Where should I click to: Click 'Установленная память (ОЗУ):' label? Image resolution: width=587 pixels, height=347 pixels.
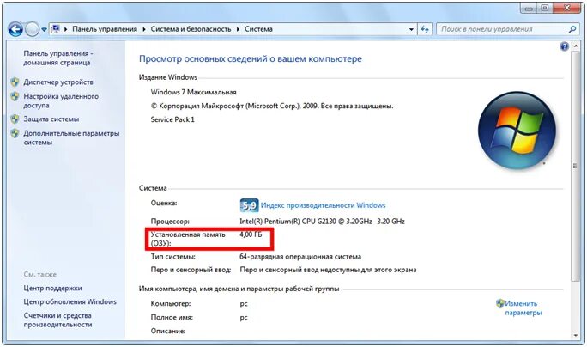tap(188, 239)
